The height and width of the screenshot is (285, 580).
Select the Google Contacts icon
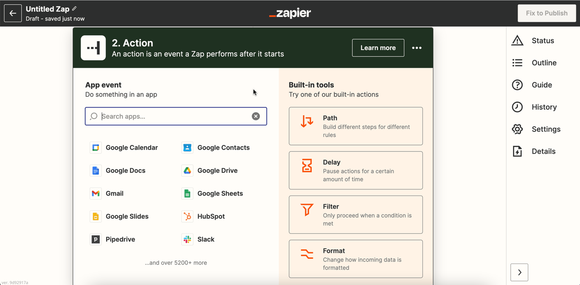point(187,148)
